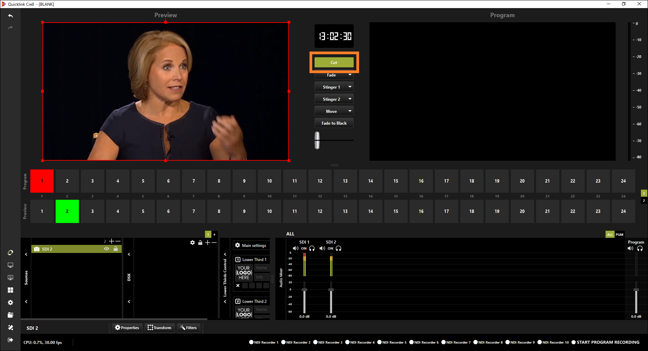648x351 pixels.
Task: Open the tools wrench icon in sidebar
Action: tap(10, 327)
